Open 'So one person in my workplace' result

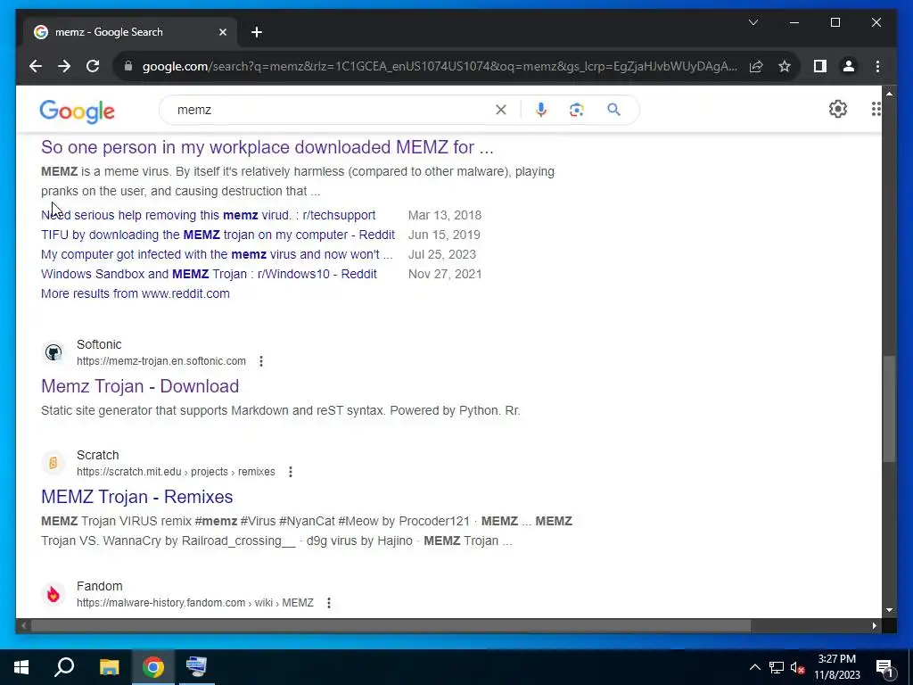click(x=267, y=147)
